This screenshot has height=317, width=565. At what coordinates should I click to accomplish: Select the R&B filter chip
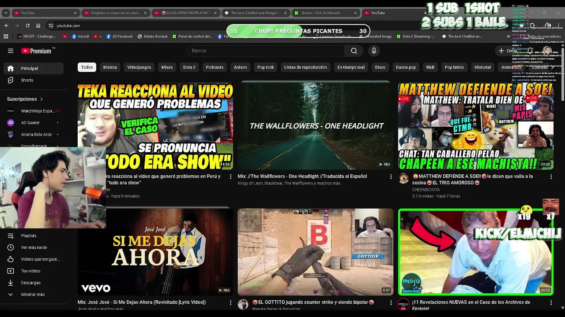(x=430, y=67)
